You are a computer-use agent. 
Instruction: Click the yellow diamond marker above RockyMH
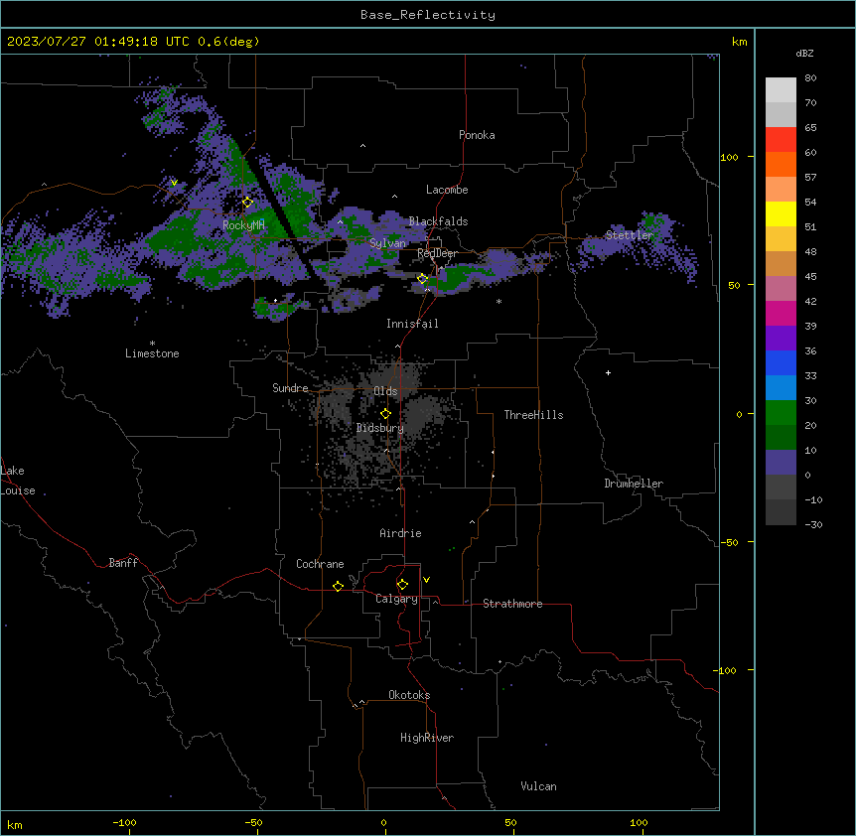pyautogui.click(x=248, y=203)
